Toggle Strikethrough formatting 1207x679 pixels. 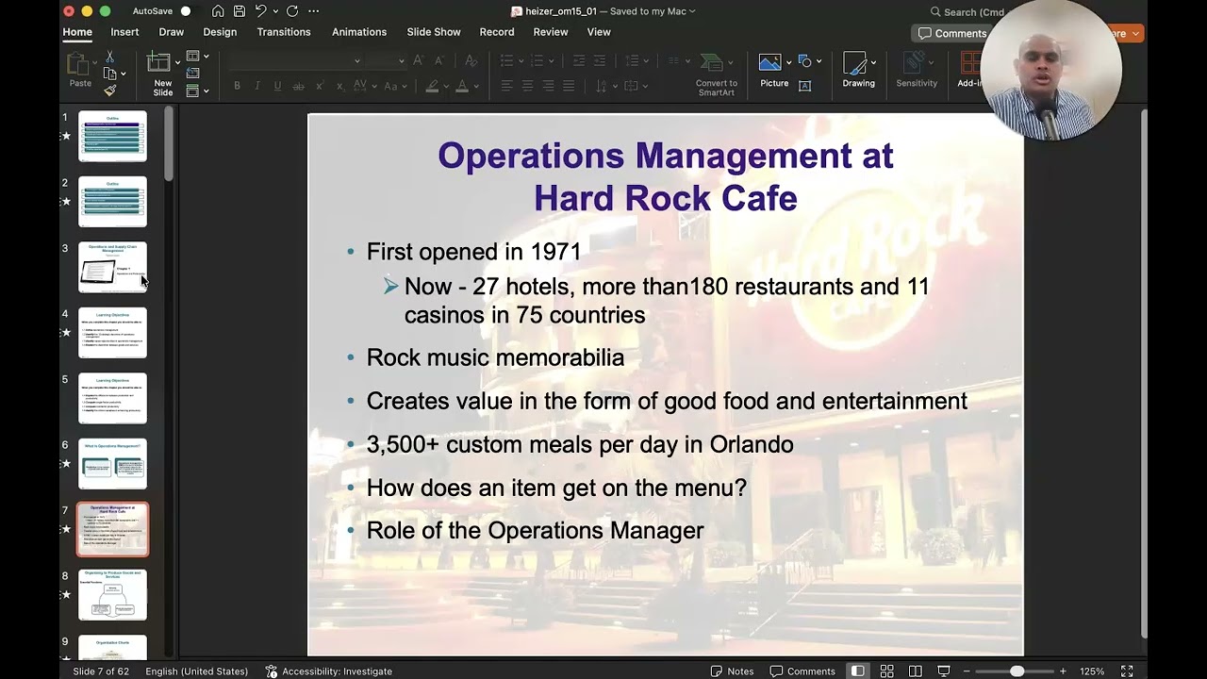click(x=298, y=86)
